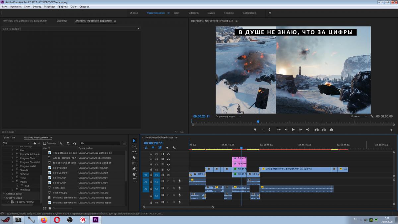Choose the Hand tool

click(x=134, y=174)
